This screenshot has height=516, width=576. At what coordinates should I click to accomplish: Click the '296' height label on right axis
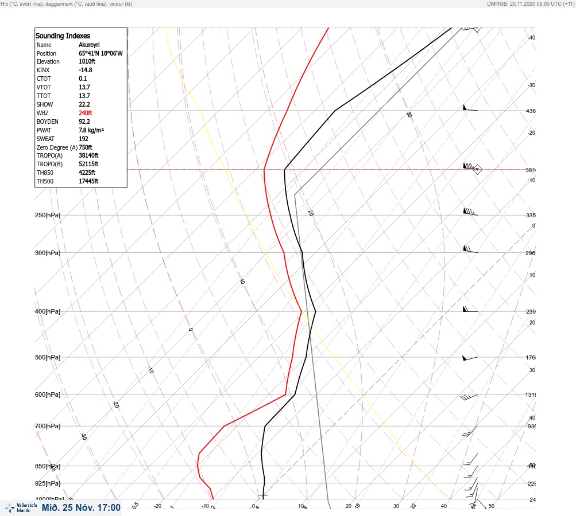tap(531, 253)
